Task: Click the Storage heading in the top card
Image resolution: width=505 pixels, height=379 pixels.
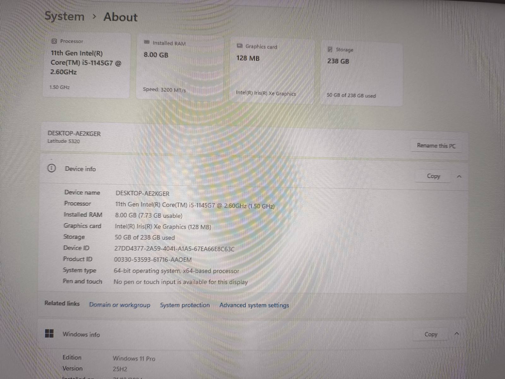Action: click(x=344, y=50)
